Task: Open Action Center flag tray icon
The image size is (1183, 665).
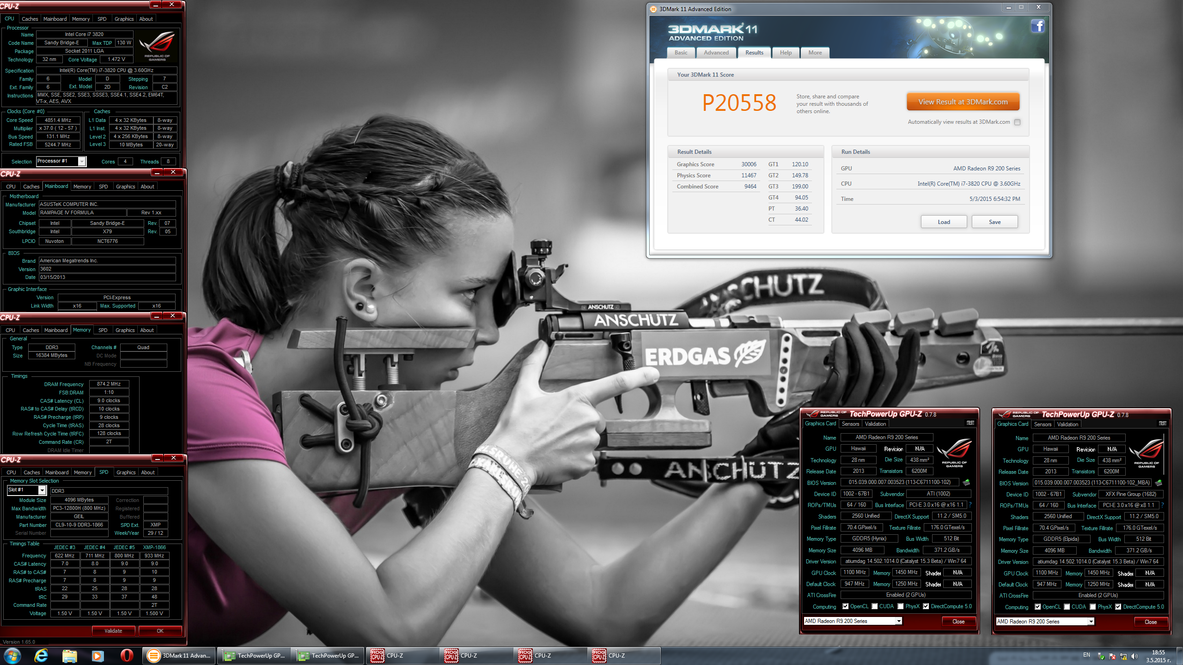Action: (x=1112, y=656)
